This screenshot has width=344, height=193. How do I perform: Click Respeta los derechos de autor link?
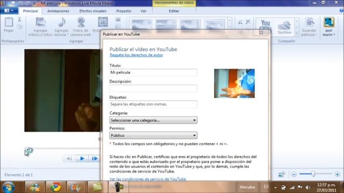136,55
